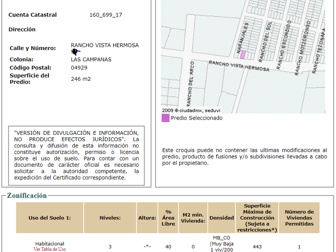This screenshot has height=252, width=336.
Task: Click the RANCHO DEL SOL street label on map
Action: click(265, 42)
